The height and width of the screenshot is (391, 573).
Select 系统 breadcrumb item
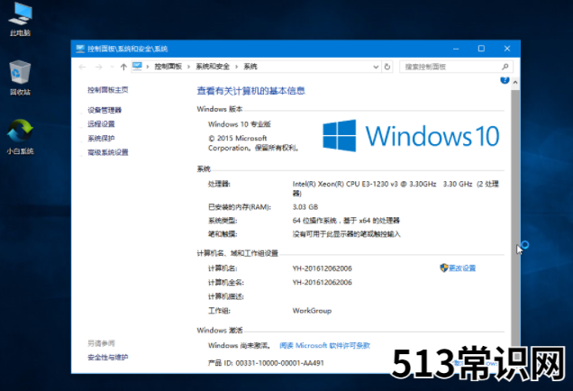tap(250, 67)
